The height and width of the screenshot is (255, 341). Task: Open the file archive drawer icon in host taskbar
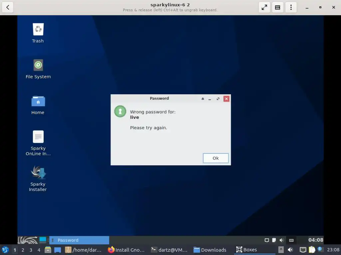click(x=48, y=250)
